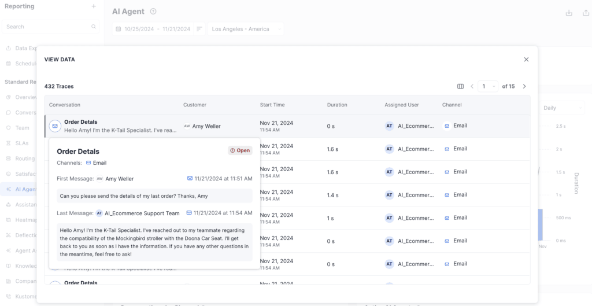Viewport: 592px width, 306px height.
Task: Go to previous page of traces
Action: 472,86
